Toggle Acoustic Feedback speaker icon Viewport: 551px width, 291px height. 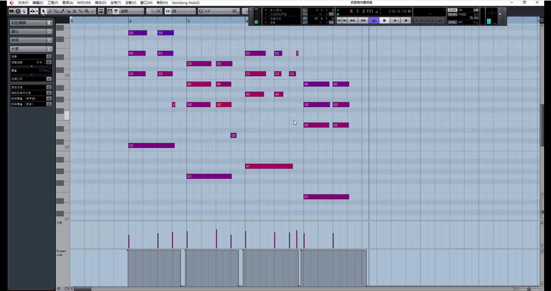click(x=24, y=11)
